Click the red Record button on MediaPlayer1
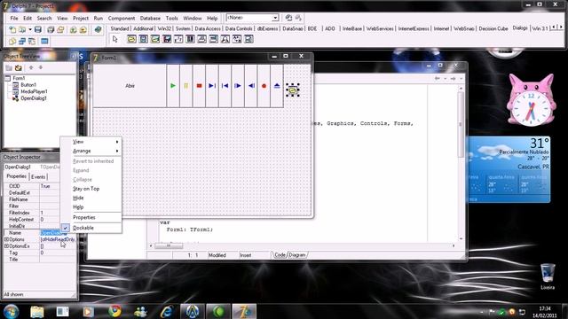 pyautogui.click(x=264, y=86)
